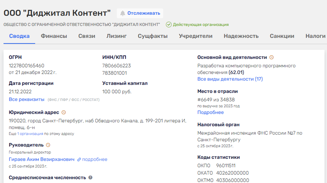Click the (ФНС / ПФР / ФСС / РОССТАТ) note

(x=74, y=100)
